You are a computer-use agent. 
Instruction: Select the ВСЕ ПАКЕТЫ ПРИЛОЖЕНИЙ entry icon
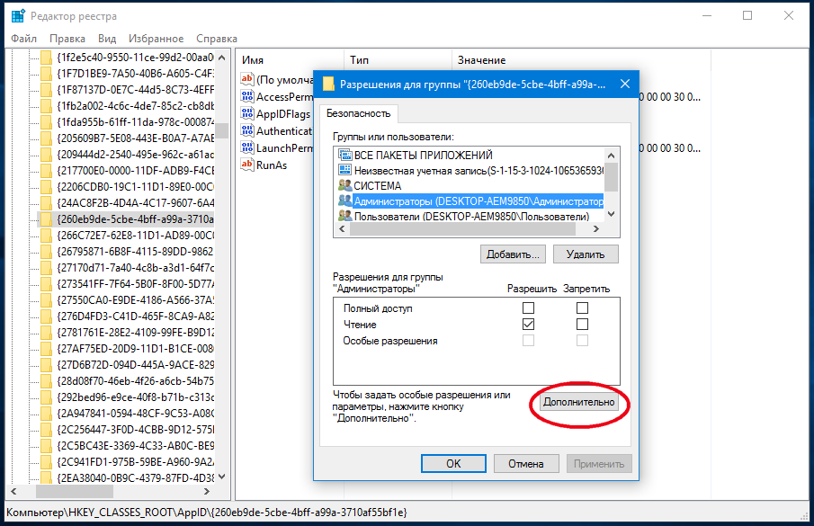click(344, 155)
